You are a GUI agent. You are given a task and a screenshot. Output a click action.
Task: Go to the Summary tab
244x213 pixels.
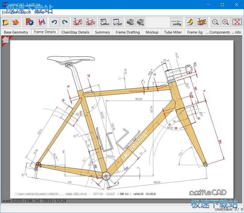[x=102, y=32]
